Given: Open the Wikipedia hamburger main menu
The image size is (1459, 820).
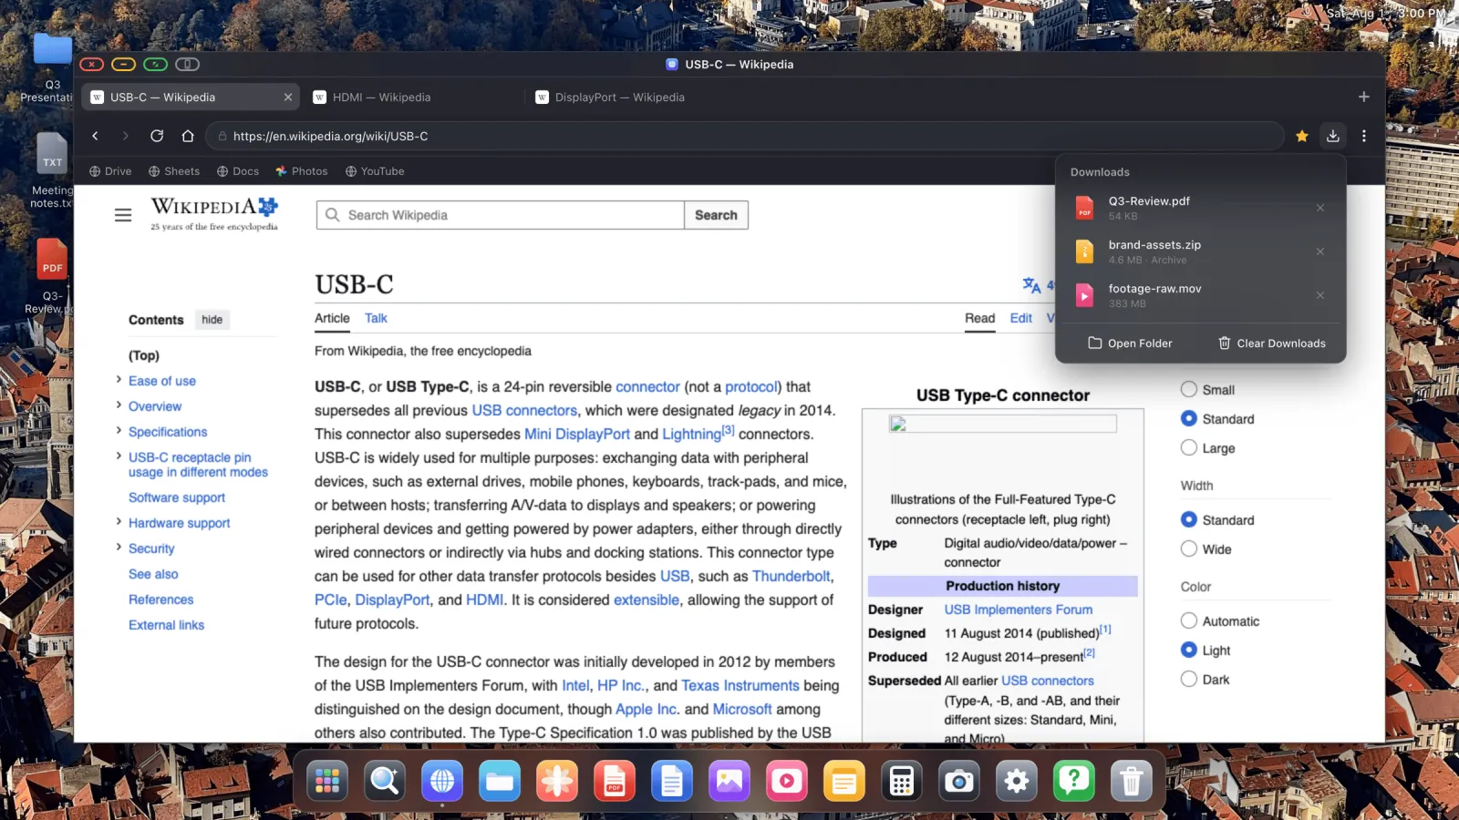Looking at the screenshot, I should tap(123, 215).
